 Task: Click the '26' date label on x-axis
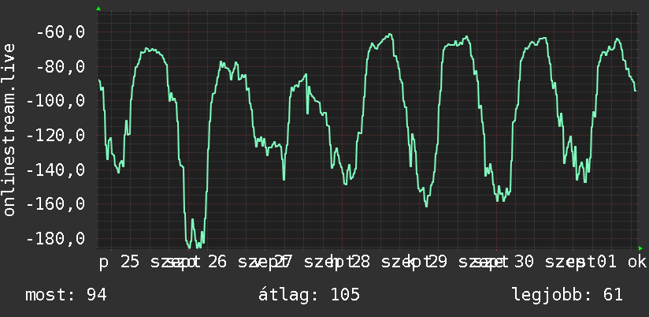click(x=217, y=263)
